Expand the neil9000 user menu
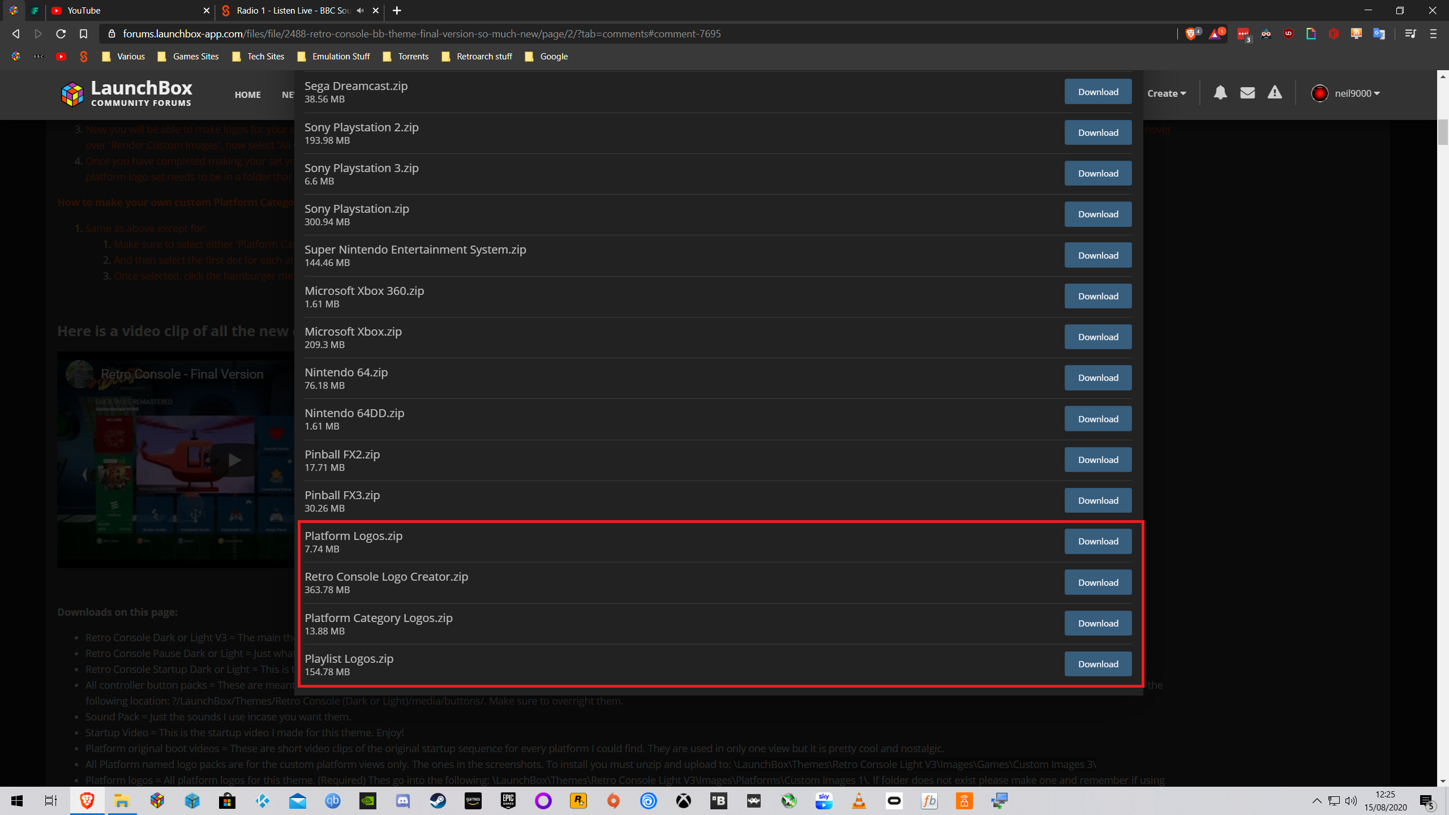1449x815 pixels. coord(1345,93)
